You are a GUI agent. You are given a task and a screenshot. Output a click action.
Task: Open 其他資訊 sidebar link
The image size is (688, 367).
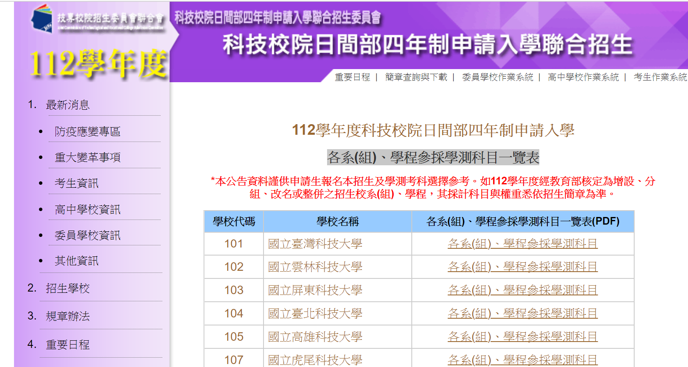pos(77,261)
